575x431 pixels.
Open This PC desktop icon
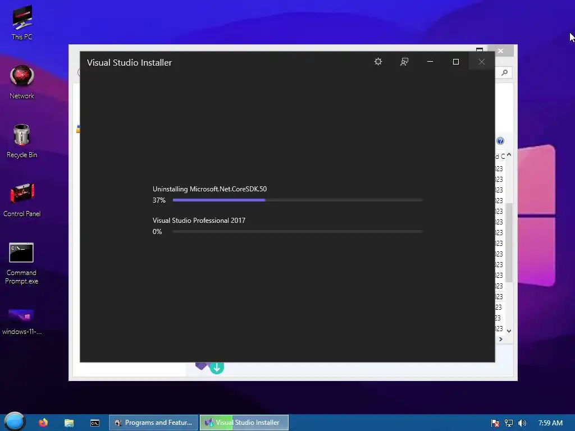point(22,22)
